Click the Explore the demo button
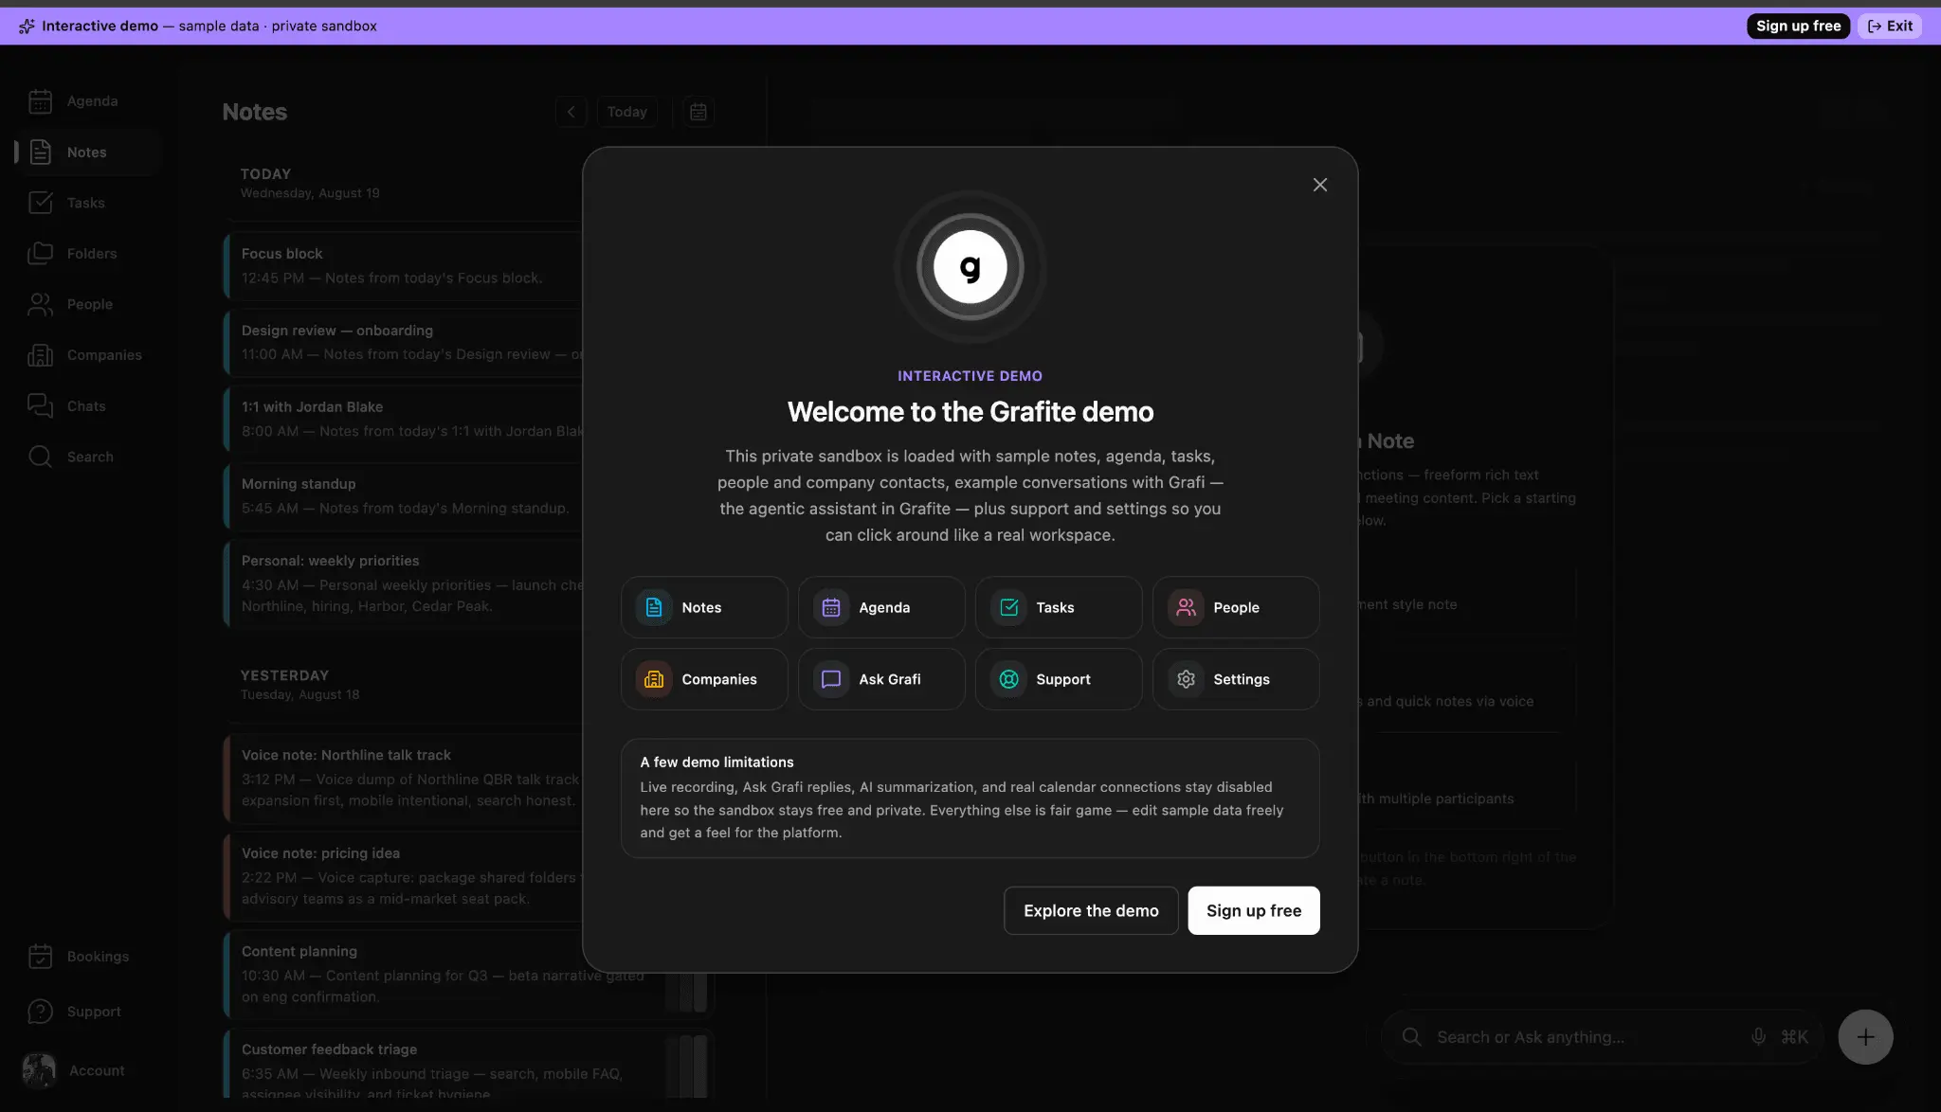 click(x=1091, y=910)
